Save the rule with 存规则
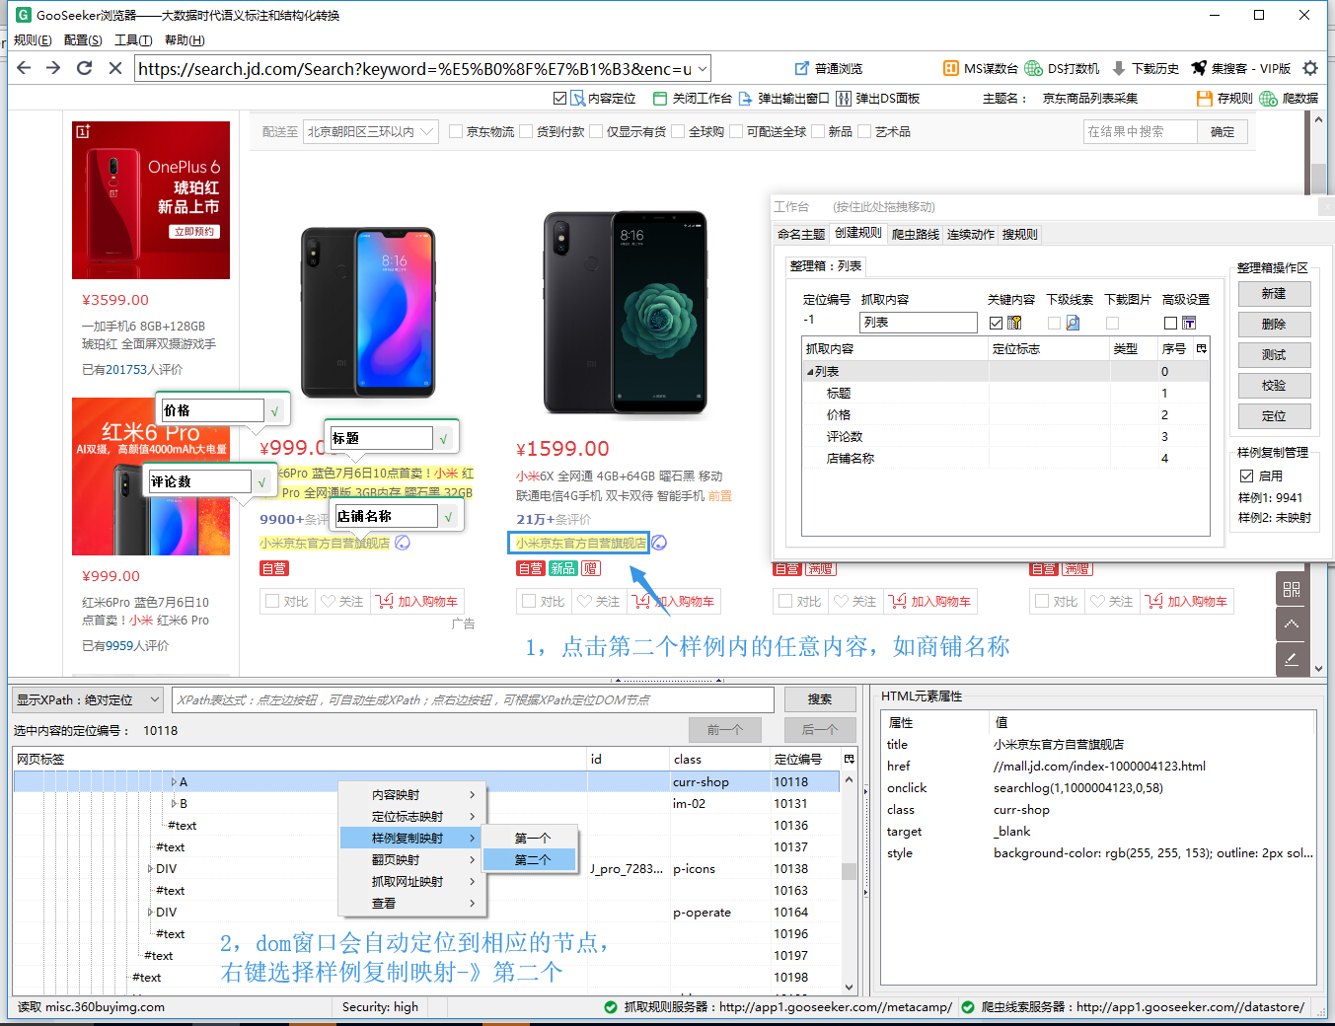Image resolution: width=1335 pixels, height=1026 pixels. [x=1224, y=98]
